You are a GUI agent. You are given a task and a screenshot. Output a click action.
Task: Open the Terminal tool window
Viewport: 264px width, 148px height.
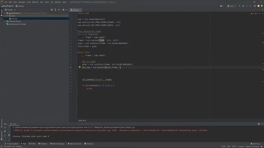[x=89, y=144]
